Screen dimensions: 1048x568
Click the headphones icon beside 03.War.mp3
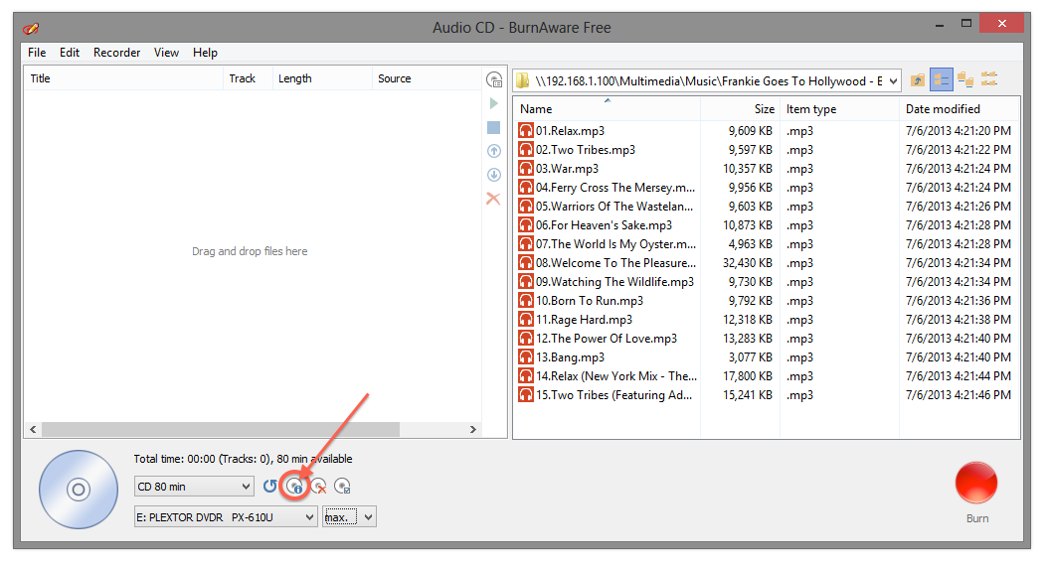point(526,169)
